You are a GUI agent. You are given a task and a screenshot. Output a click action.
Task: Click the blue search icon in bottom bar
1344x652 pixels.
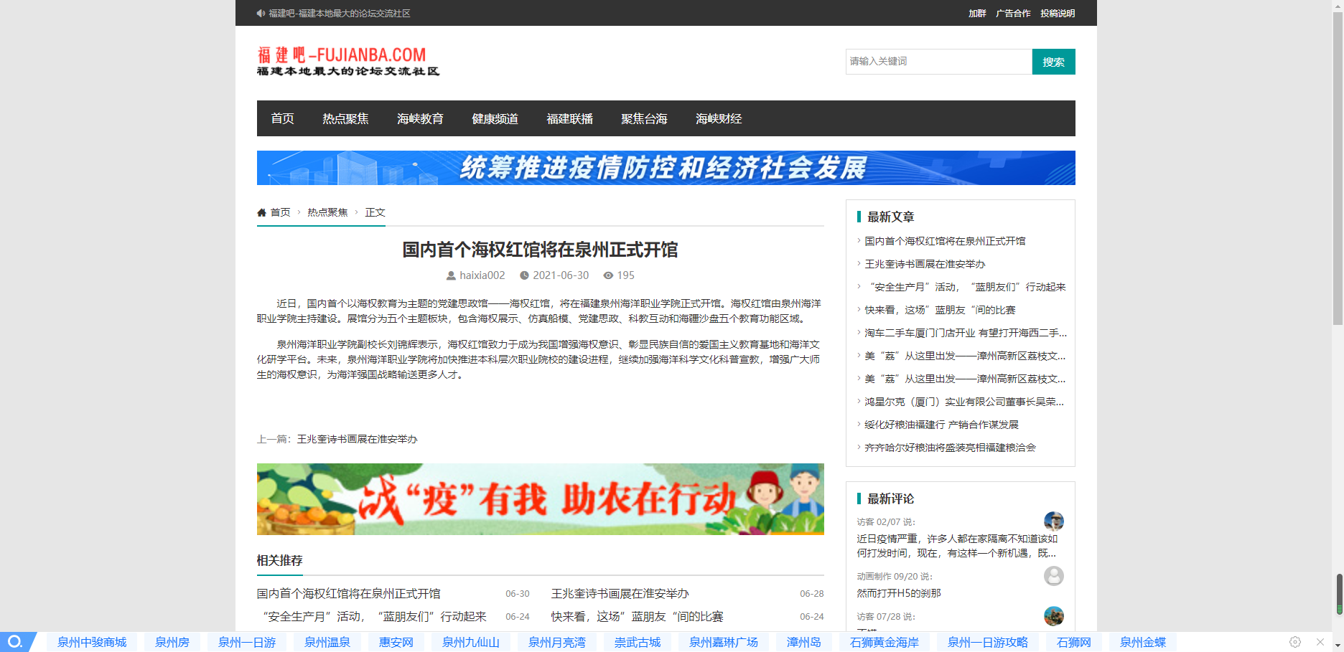pos(15,642)
